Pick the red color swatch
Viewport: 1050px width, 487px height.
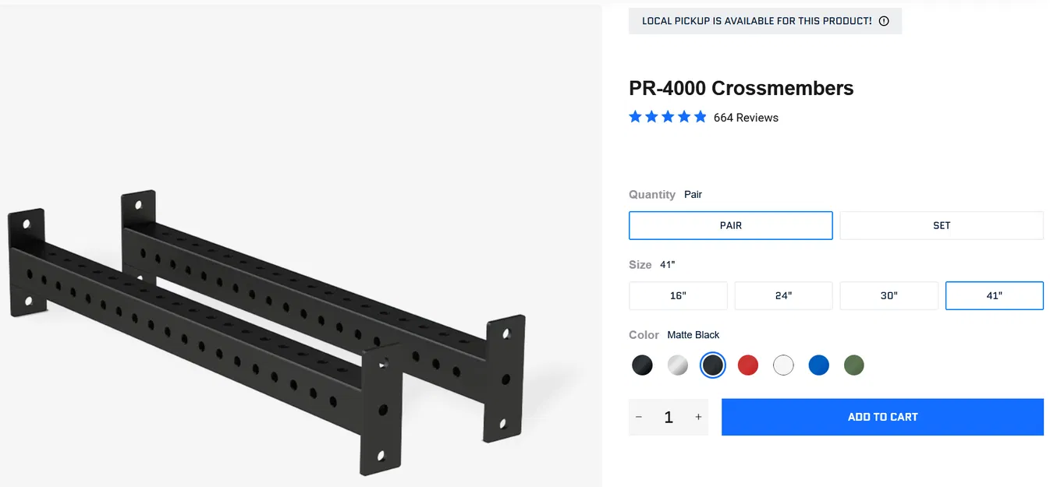[748, 365]
